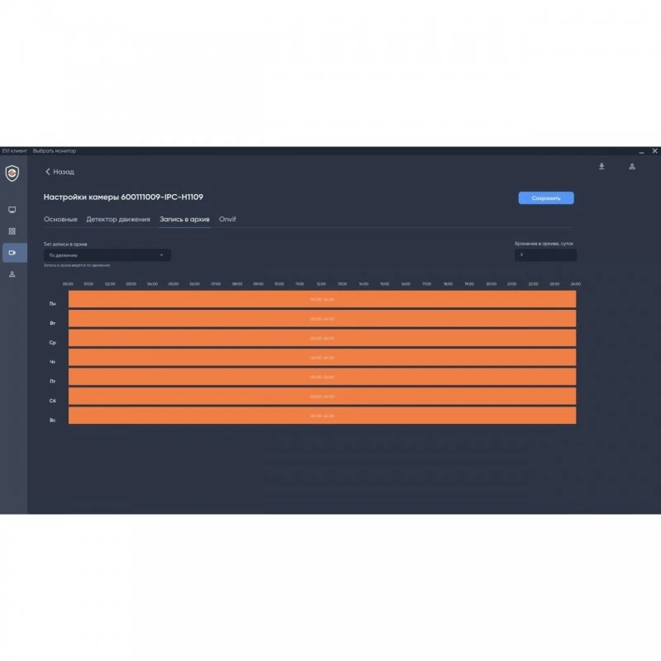Expand the Тип записи в архив dropdown
Image resolution: width=661 pixels, height=661 pixels.
coord(107,255)
